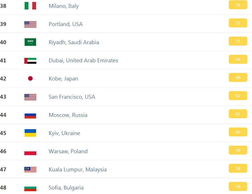The width and height of the screenshot is (252, 194).
Task: Open the Riyadh, Saudi Arabia link
Action: pyautogui.click(x=74, y=42)
